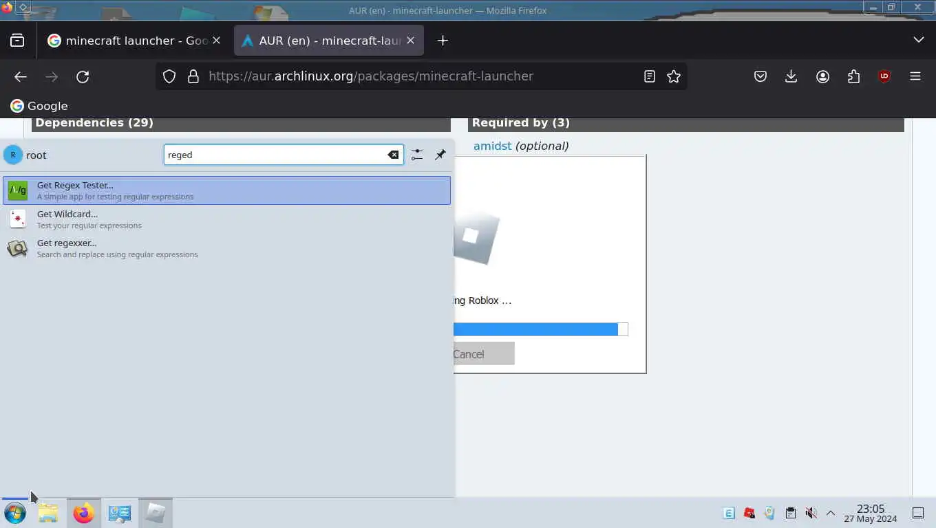Switch to Firefox in the taskbar
The width and height of the screenshot is (936, 528).
pos(84,513)
